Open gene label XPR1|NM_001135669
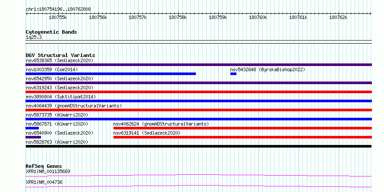This screenshot has height=192, width=384. coord(48,171)
